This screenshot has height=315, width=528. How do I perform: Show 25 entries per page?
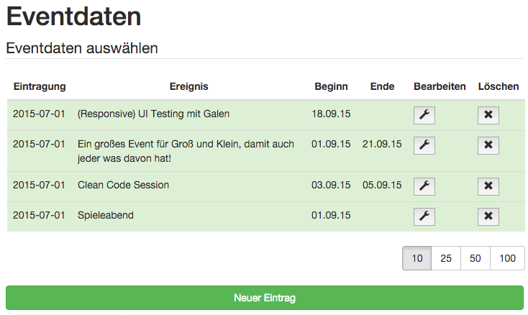pos(446,258)
